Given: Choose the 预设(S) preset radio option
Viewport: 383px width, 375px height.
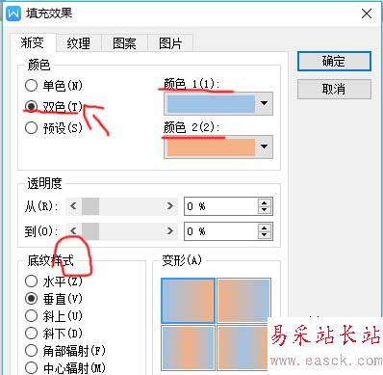Looking at the screenshot, I should click(x=31, y=128).
